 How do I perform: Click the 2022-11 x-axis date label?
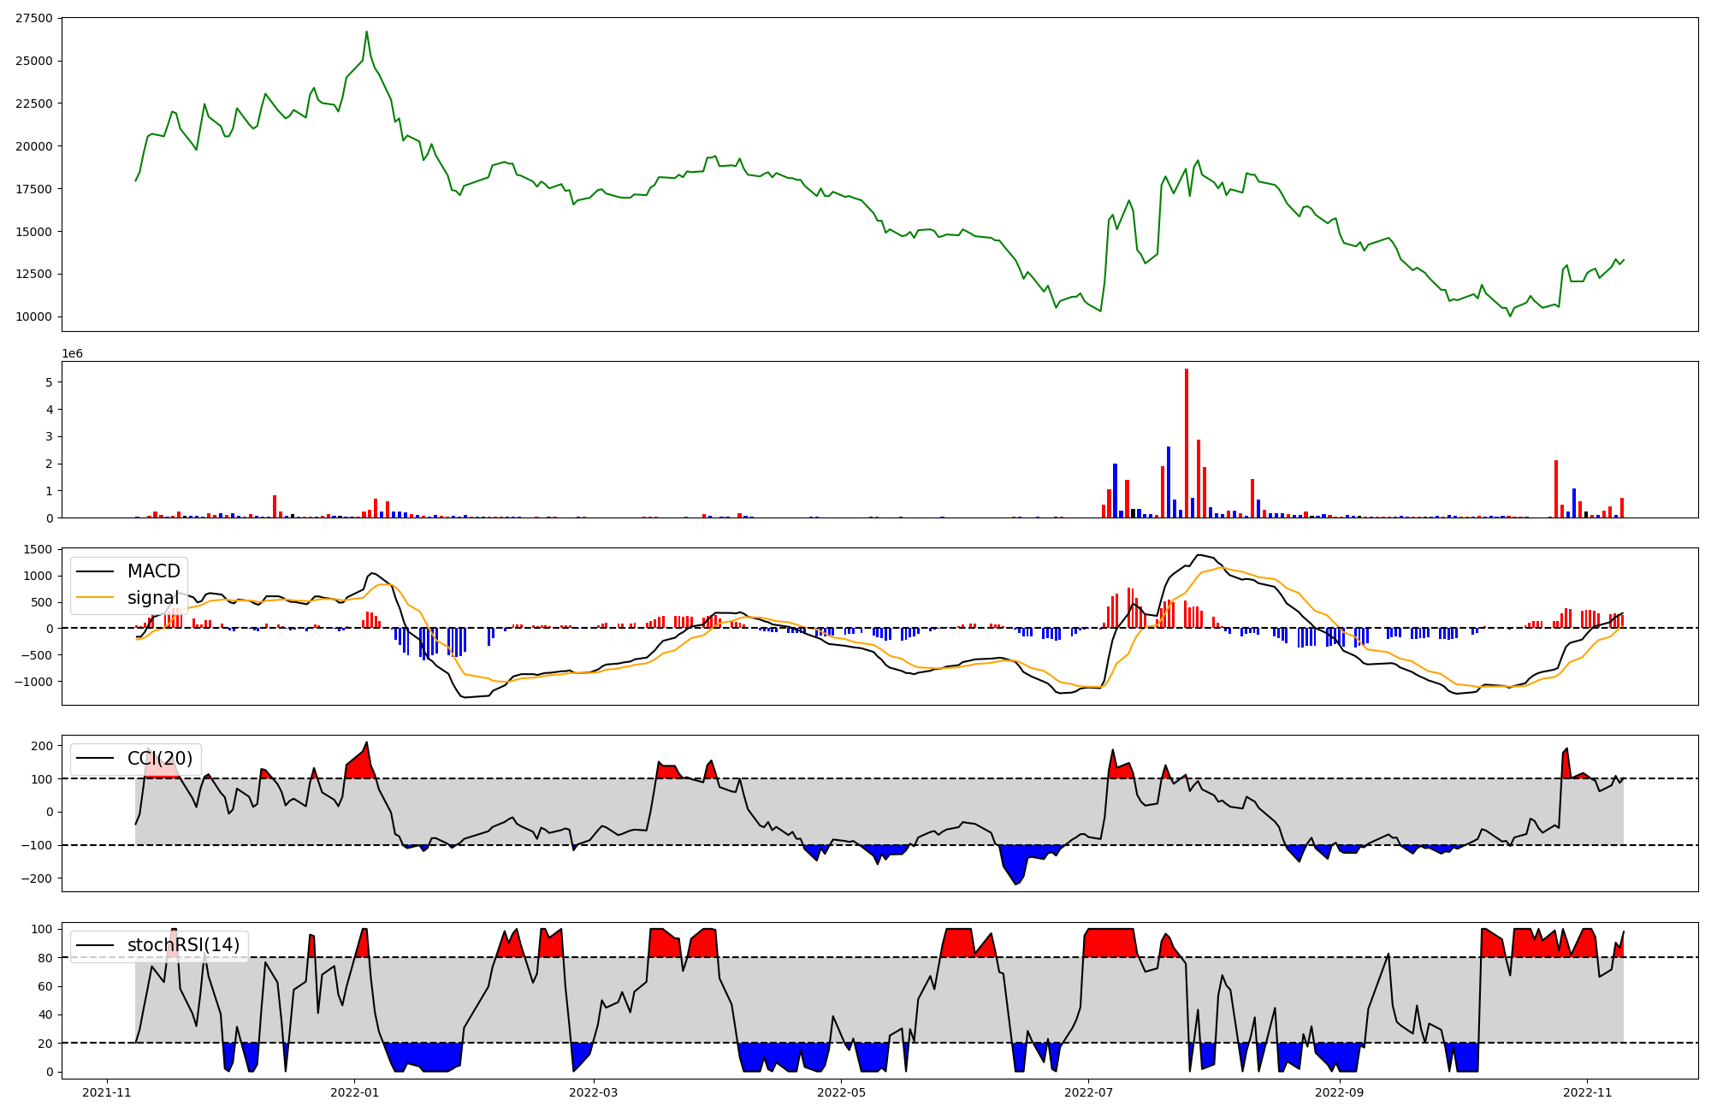pos(1587,1092)
